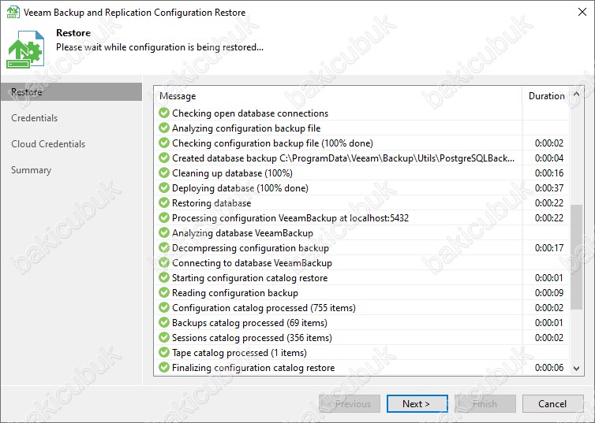
Task: Click green check next to Analyzing configuration backup file
Action: [x=164, y=128]
